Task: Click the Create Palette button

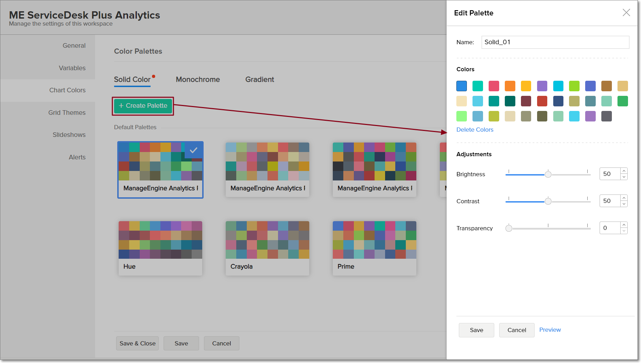Action: coord(143,106)
